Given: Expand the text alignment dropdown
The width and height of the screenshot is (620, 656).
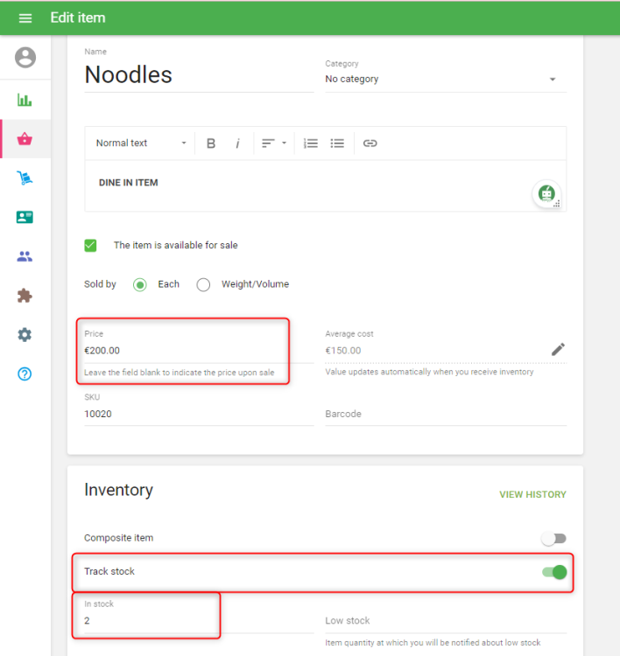Looking at the screenshot, I should (x=274, y=143).
